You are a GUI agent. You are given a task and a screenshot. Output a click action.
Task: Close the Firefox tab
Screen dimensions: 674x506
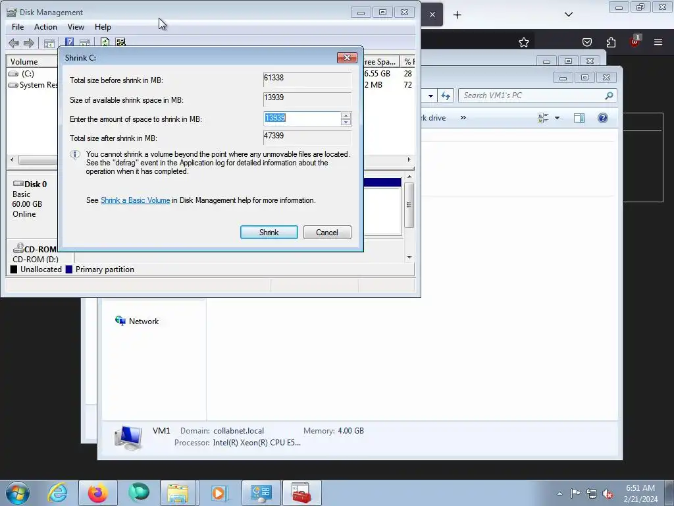[432, 14]
